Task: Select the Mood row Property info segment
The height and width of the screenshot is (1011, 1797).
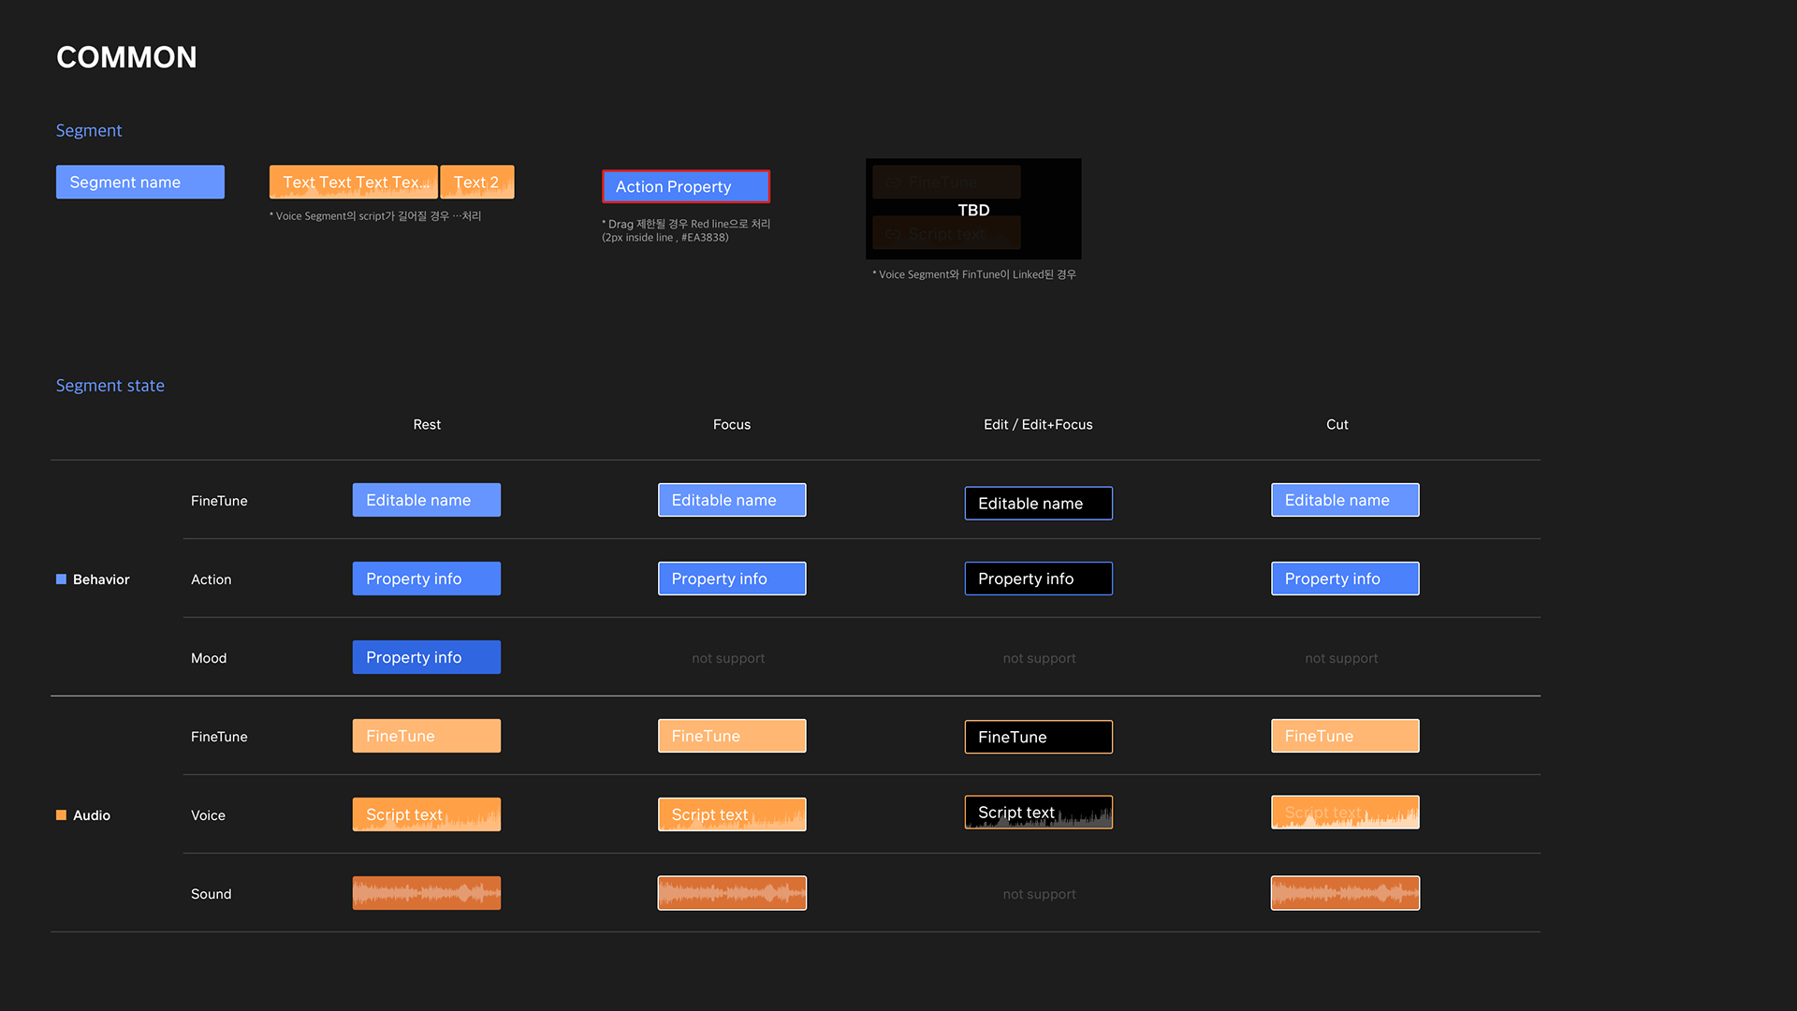Action: tap(426, 657)
